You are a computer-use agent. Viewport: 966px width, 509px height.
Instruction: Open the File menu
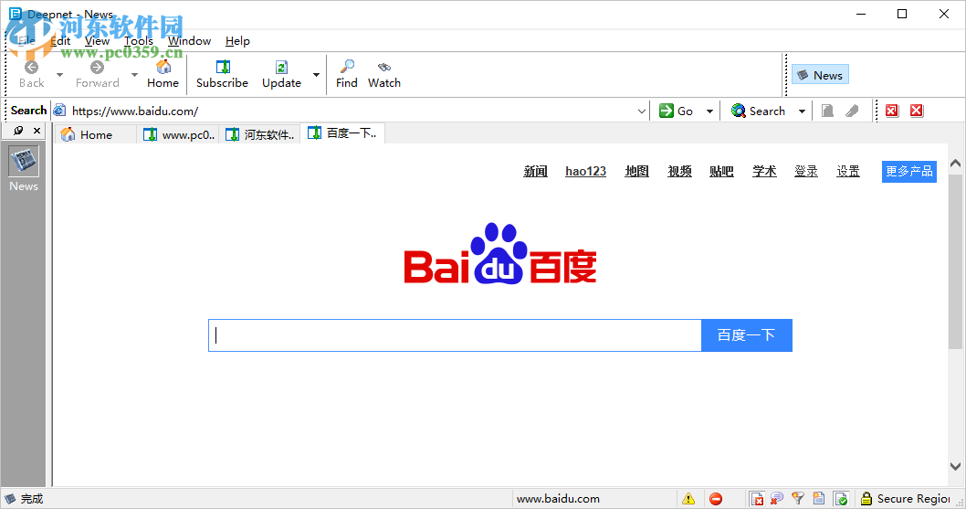26,41
